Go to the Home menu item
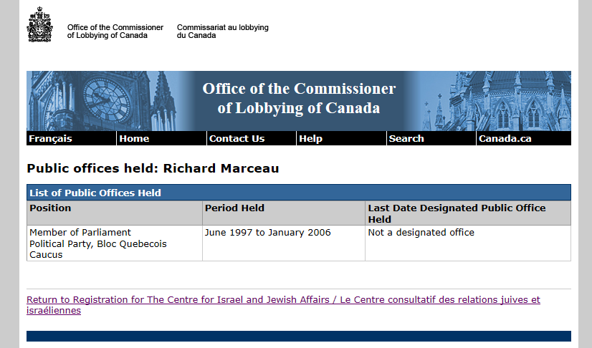Viewport: 592px width, 348px height. 134,138
